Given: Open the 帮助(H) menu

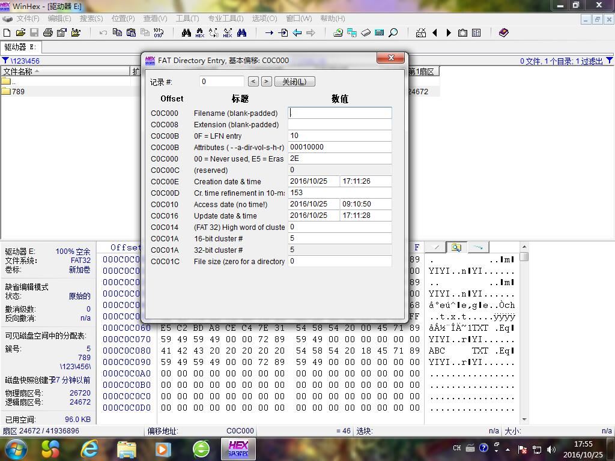Looking at the screenshot, I should tap(333, 19).
